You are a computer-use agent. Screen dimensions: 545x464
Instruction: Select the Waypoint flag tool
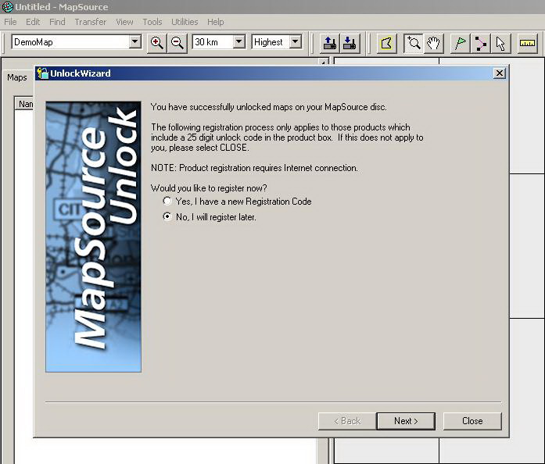(461, 43)
